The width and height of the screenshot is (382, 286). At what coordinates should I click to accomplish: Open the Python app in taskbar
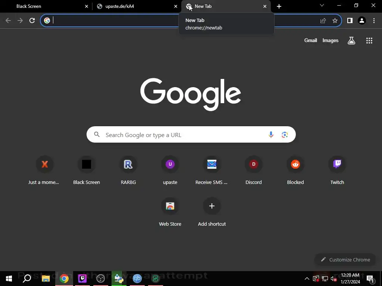tap(119, 279)
